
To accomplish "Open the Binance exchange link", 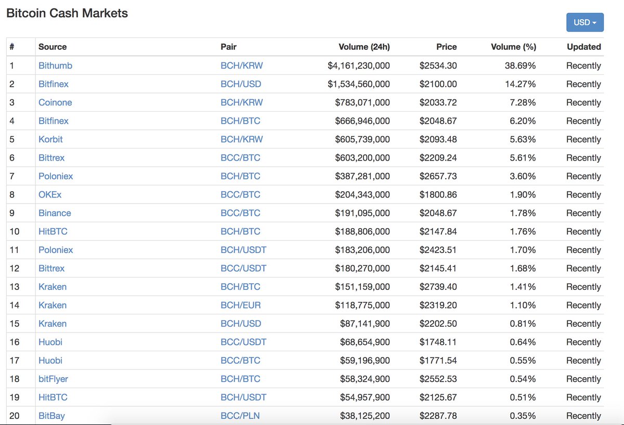I will coord(55,213).
